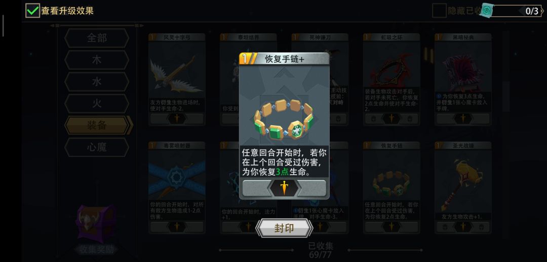Switch to the 水 category tab
Screen dimensions: 547x262
[97, 82]
